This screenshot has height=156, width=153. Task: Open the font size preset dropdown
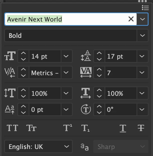coord(66,56)
